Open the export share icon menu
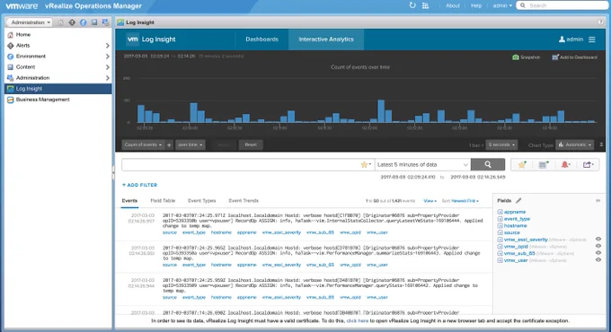 (588, 164)
